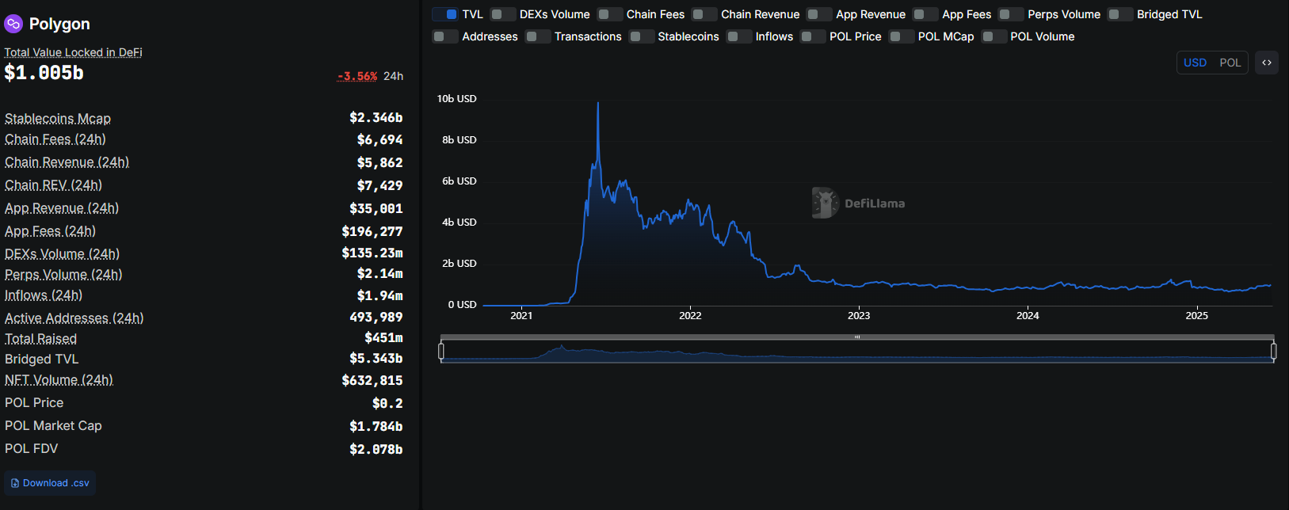The height and width of the screenshot is (510, 1289).
Task: Click the Chain Revenue (24h) label
Action: click(67, 162)
